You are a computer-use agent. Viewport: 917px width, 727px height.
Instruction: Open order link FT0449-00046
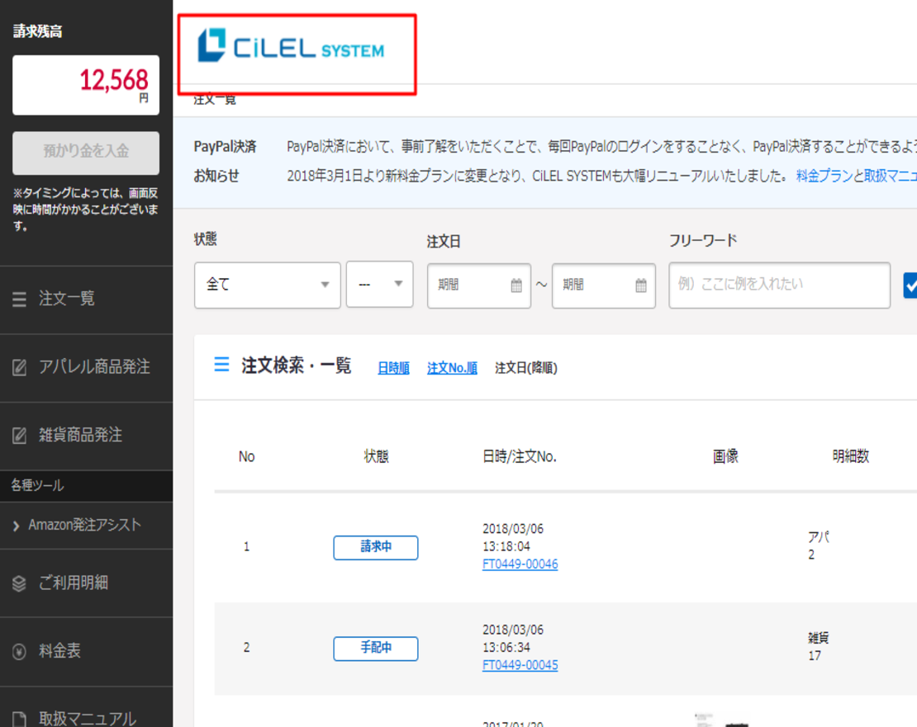pyautogui.click(x=520, y=564)
